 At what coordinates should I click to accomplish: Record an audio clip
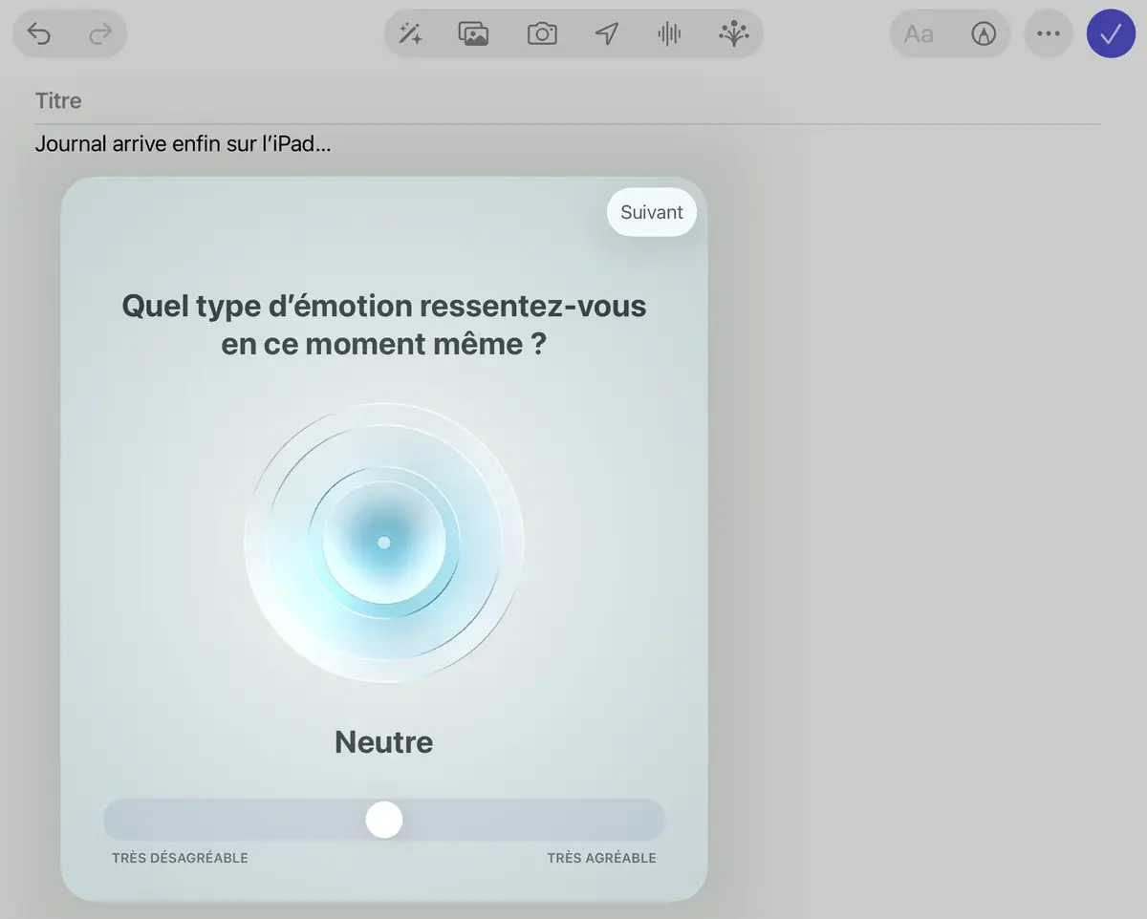pos(668,33)
